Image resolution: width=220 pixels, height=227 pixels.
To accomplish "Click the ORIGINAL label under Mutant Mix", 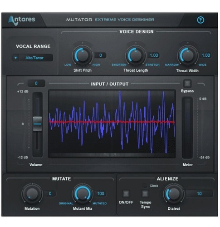I will (66, 203).
